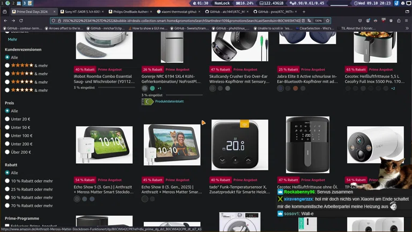The height and width of the screenshot is (232, 412).
Task: Click the forward navigation arrow
Action: point(13,21)
